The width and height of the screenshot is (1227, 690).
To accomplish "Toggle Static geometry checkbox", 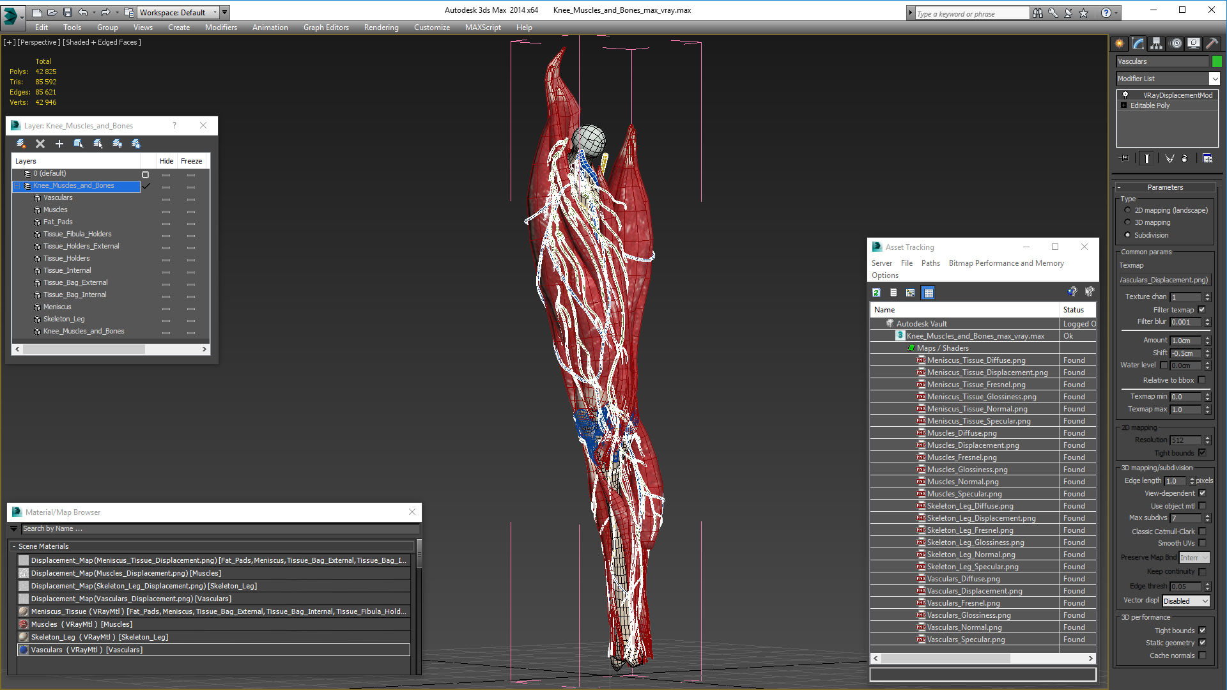I will pos(1202,643).
